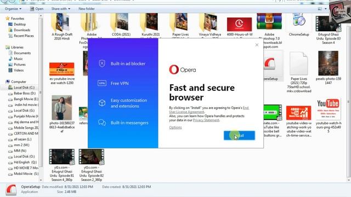Select the pexels-photo-1591447 image
The image size is (351, 197).
[x=329, y=67]
